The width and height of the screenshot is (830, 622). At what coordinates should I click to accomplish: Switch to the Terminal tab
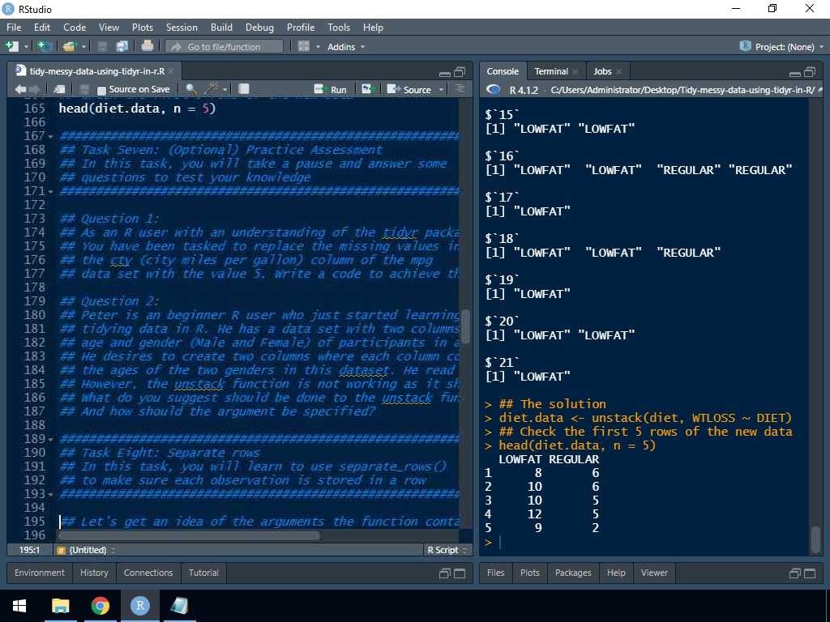pos(551,71)
